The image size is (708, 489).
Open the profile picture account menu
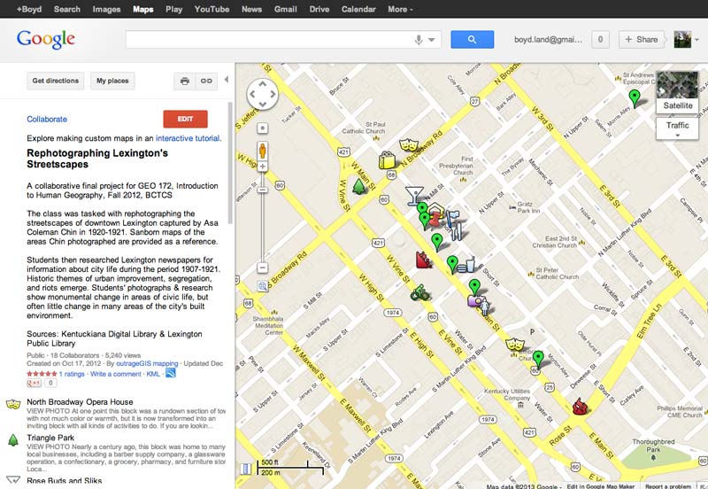click(x=686, y=39)
